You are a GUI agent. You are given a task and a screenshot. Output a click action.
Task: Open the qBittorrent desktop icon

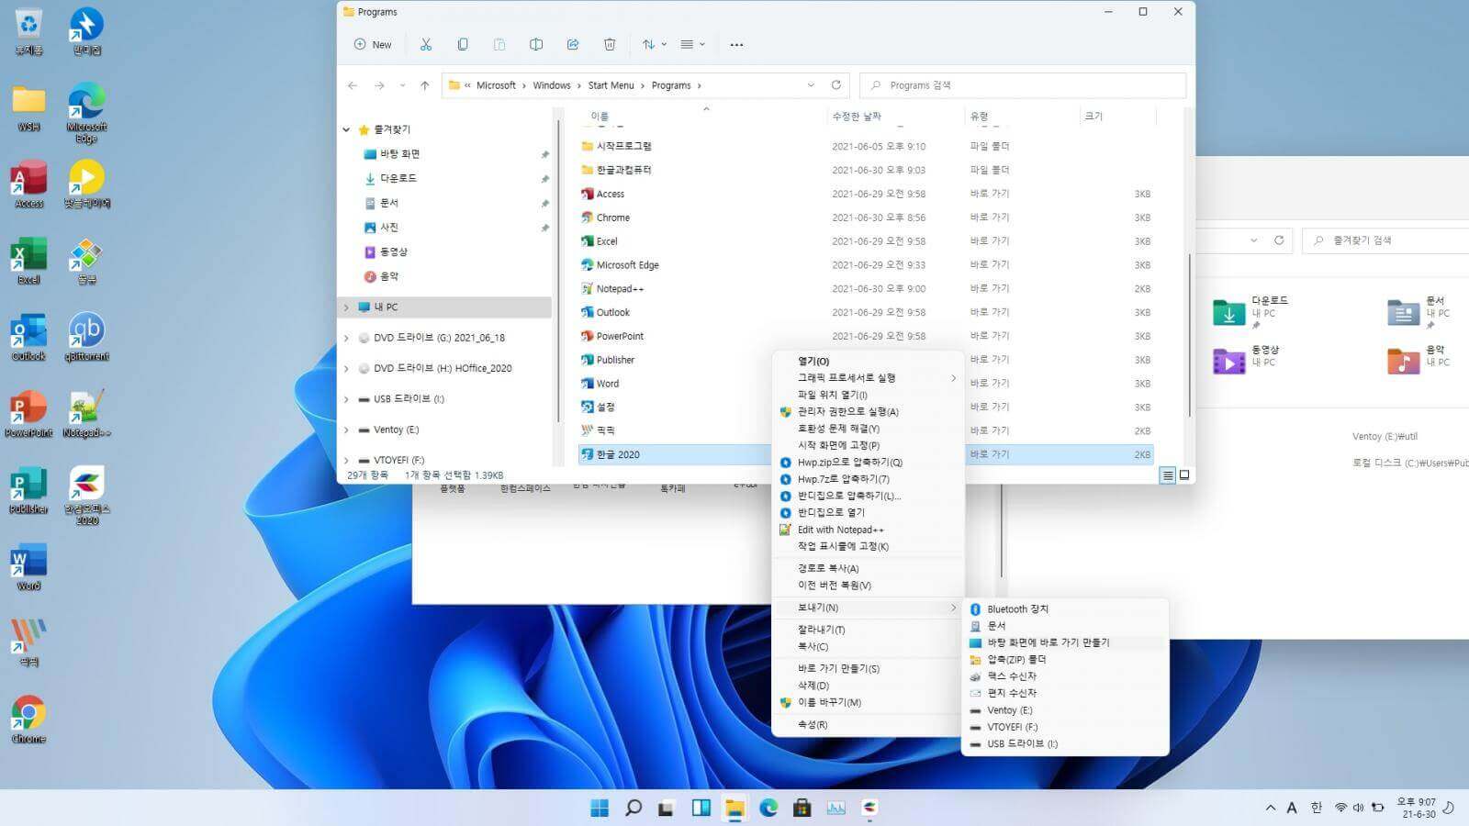pyautogui.click(x=86, y=336)
